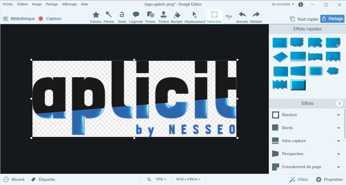
Task: Expand the Bords effect options arrow
Action: click(x=339, y=128)
